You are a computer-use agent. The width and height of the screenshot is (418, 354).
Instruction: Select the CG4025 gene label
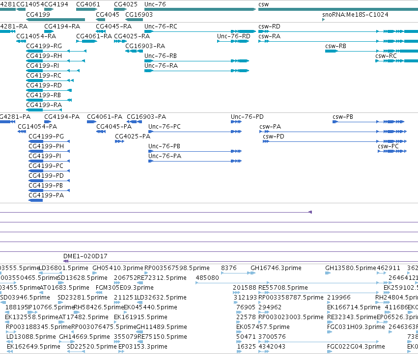click(x=126, y=4)
